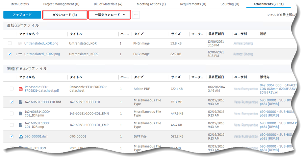Open the 042-0067-000 CAPACITOR item link
This screenshot has width=304, height=160.
click(278, 89)
